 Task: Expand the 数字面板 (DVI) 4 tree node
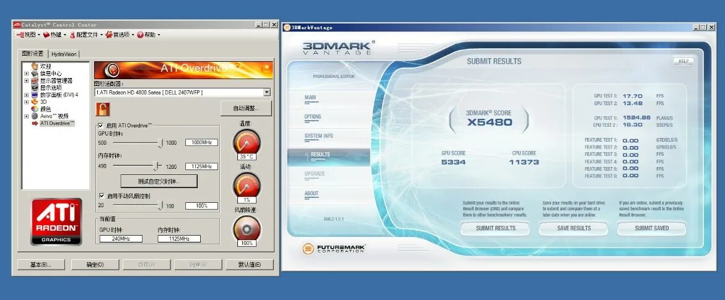pos(27,95)
